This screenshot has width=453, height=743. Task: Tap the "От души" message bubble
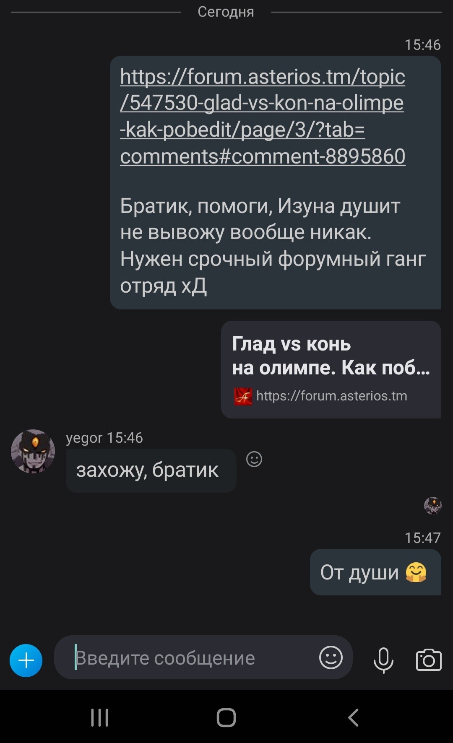click(x=375, y=572)
